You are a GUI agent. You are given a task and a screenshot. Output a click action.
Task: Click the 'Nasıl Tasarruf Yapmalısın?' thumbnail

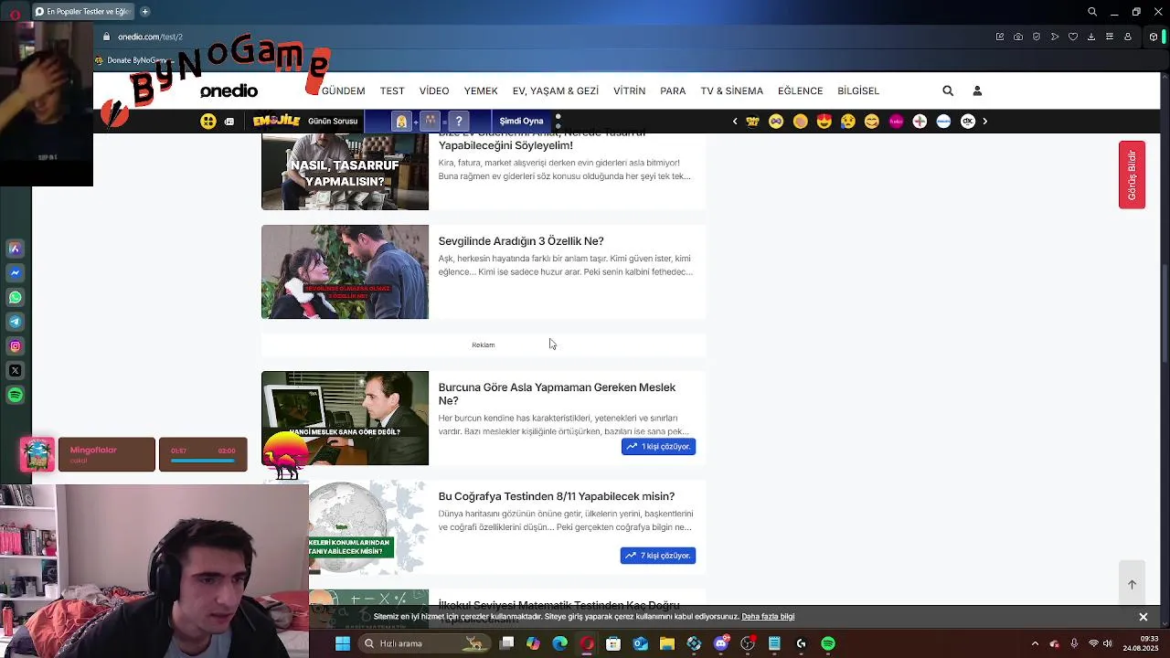345,172
